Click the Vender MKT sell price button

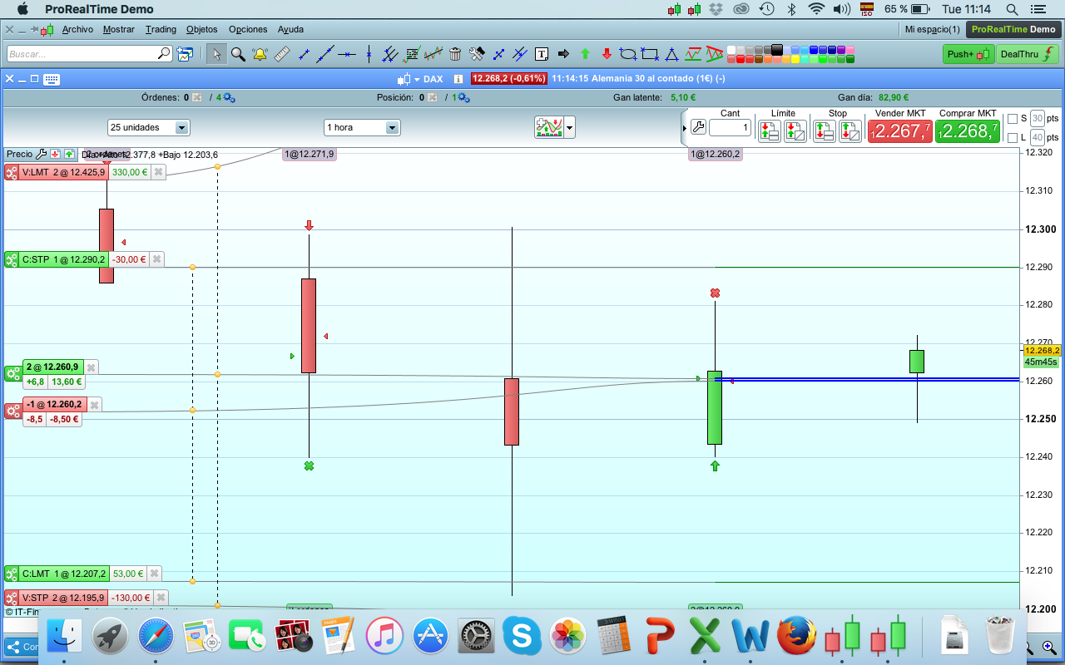coord(900,131)
